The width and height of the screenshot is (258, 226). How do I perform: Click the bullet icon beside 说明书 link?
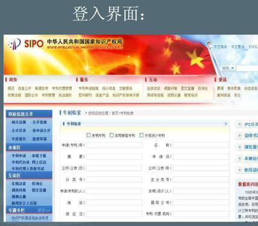click(x=239, y=136)
